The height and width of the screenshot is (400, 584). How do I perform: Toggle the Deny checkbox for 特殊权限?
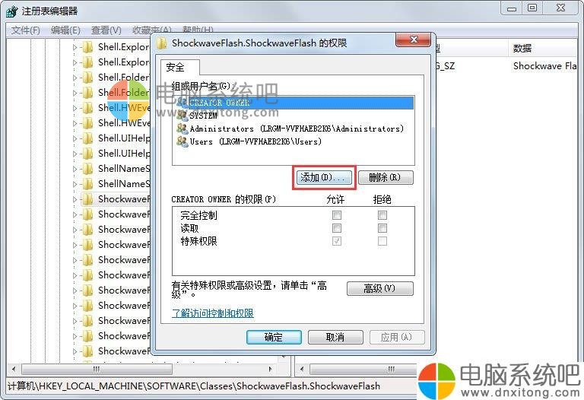pos(382,241)
